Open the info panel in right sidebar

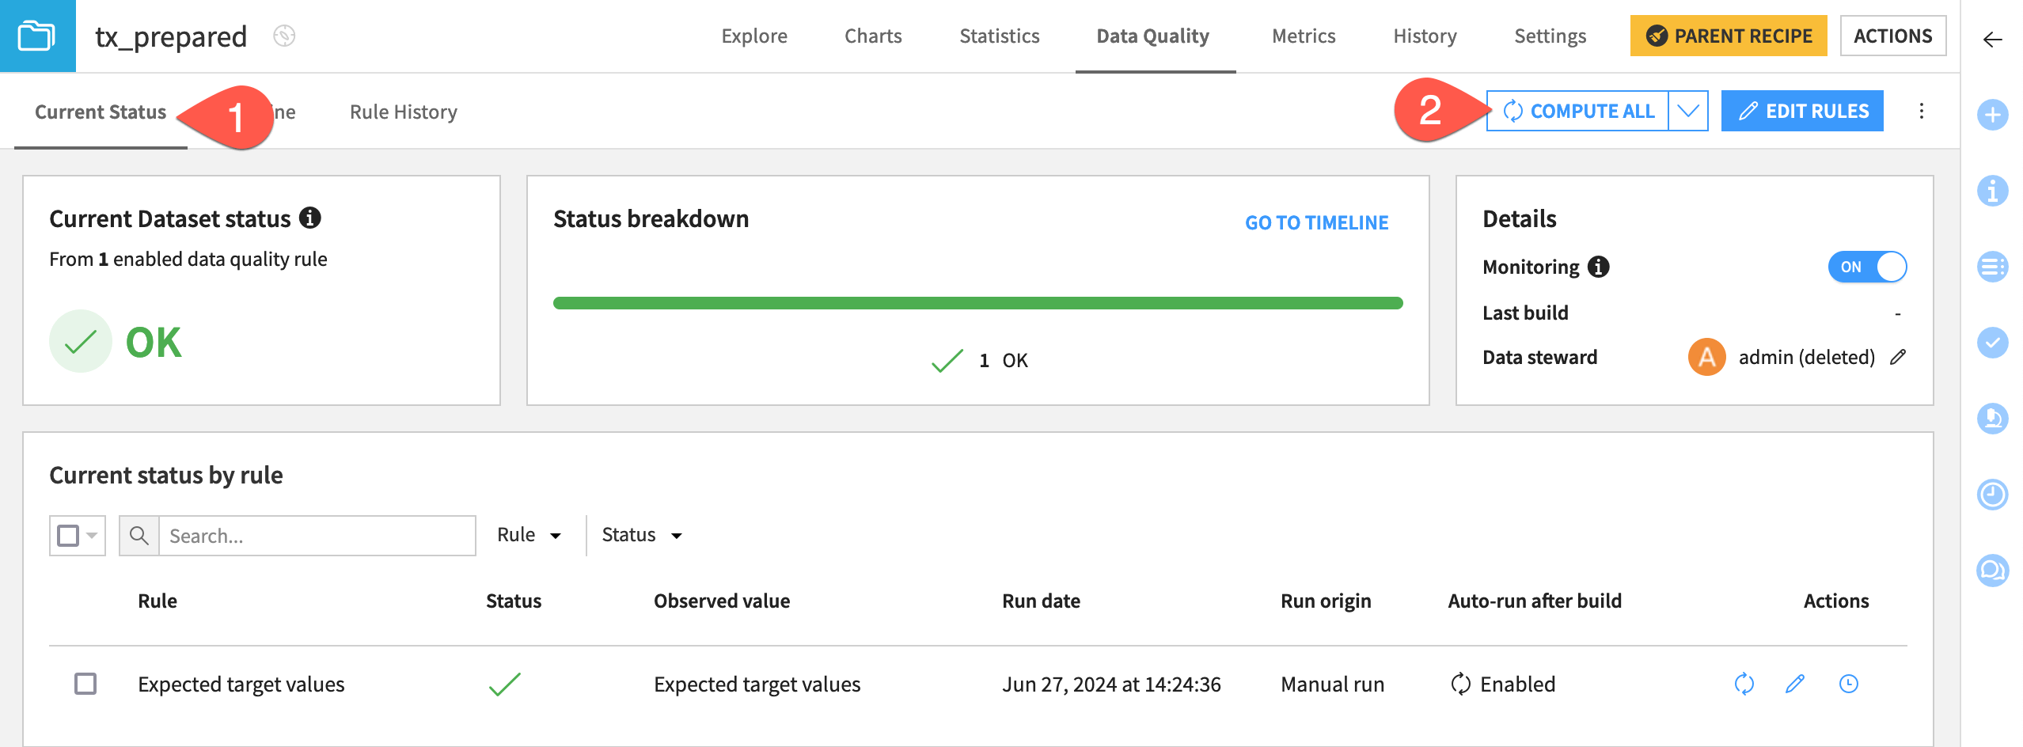pyautogui.click(x=1992, y=191)
